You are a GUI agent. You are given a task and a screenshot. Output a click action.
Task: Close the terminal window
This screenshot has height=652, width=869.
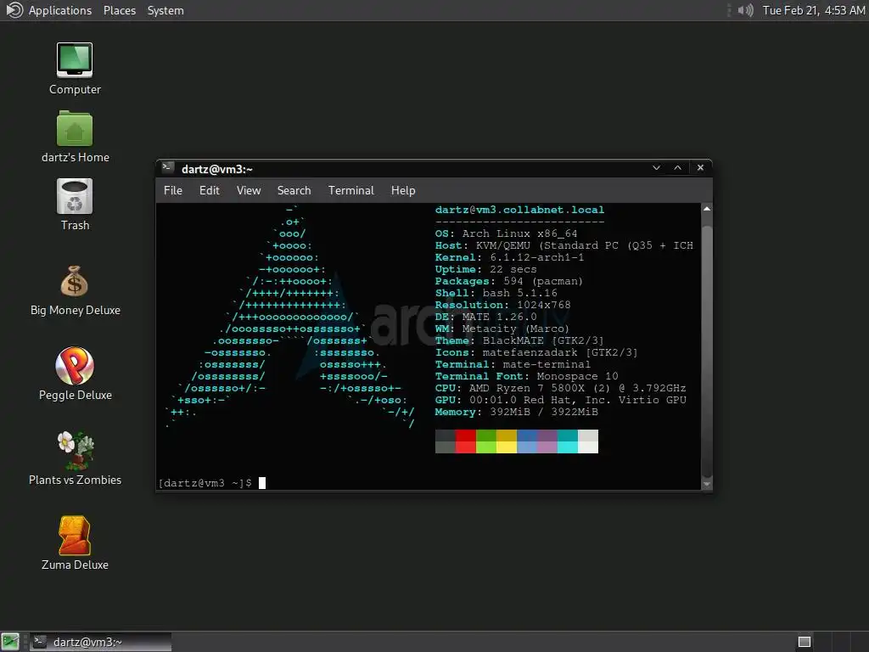coord(700,167)
